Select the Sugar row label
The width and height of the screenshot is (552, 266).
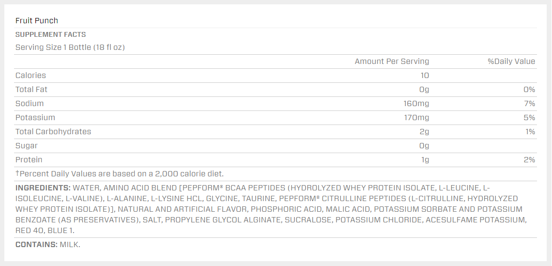[x=27, y=146]
